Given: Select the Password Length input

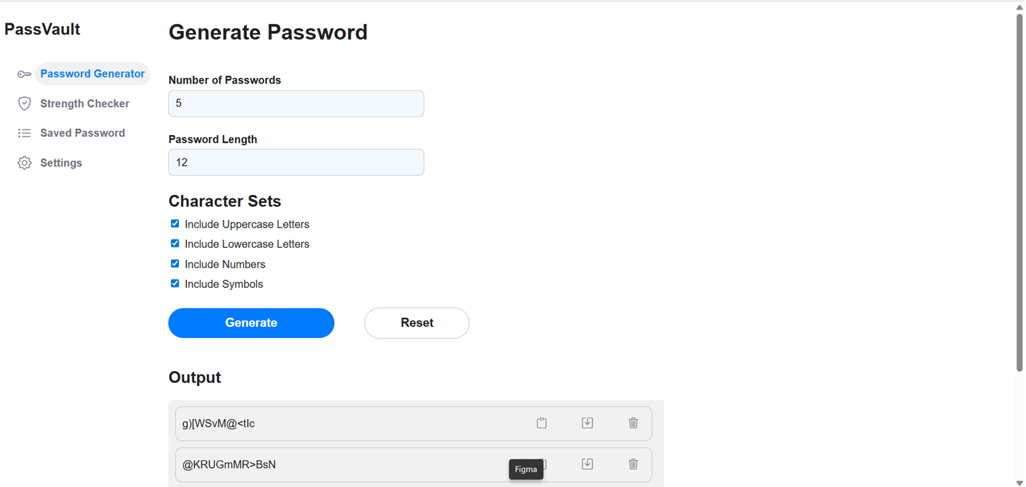Looking at the screenshot, I should (x=296, y=162).
